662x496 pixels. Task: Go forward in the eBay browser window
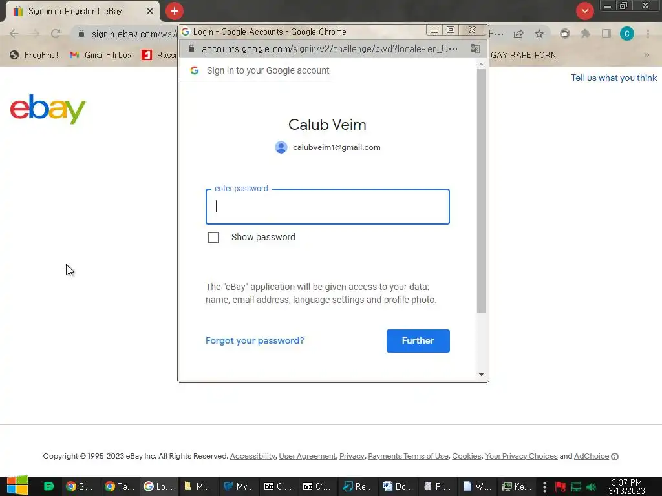point(35,34)
